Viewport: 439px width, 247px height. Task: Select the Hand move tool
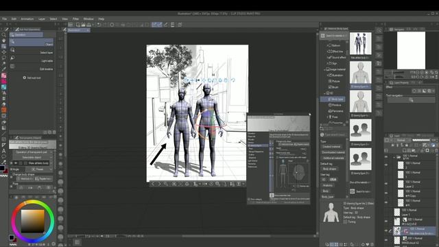click(x=3, y=40)
